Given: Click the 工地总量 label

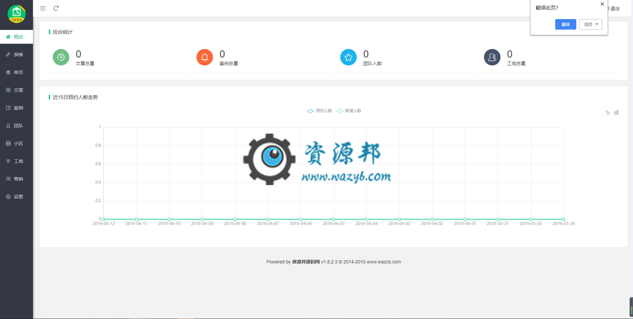Looking at the screenshot, I should (516, 63).
